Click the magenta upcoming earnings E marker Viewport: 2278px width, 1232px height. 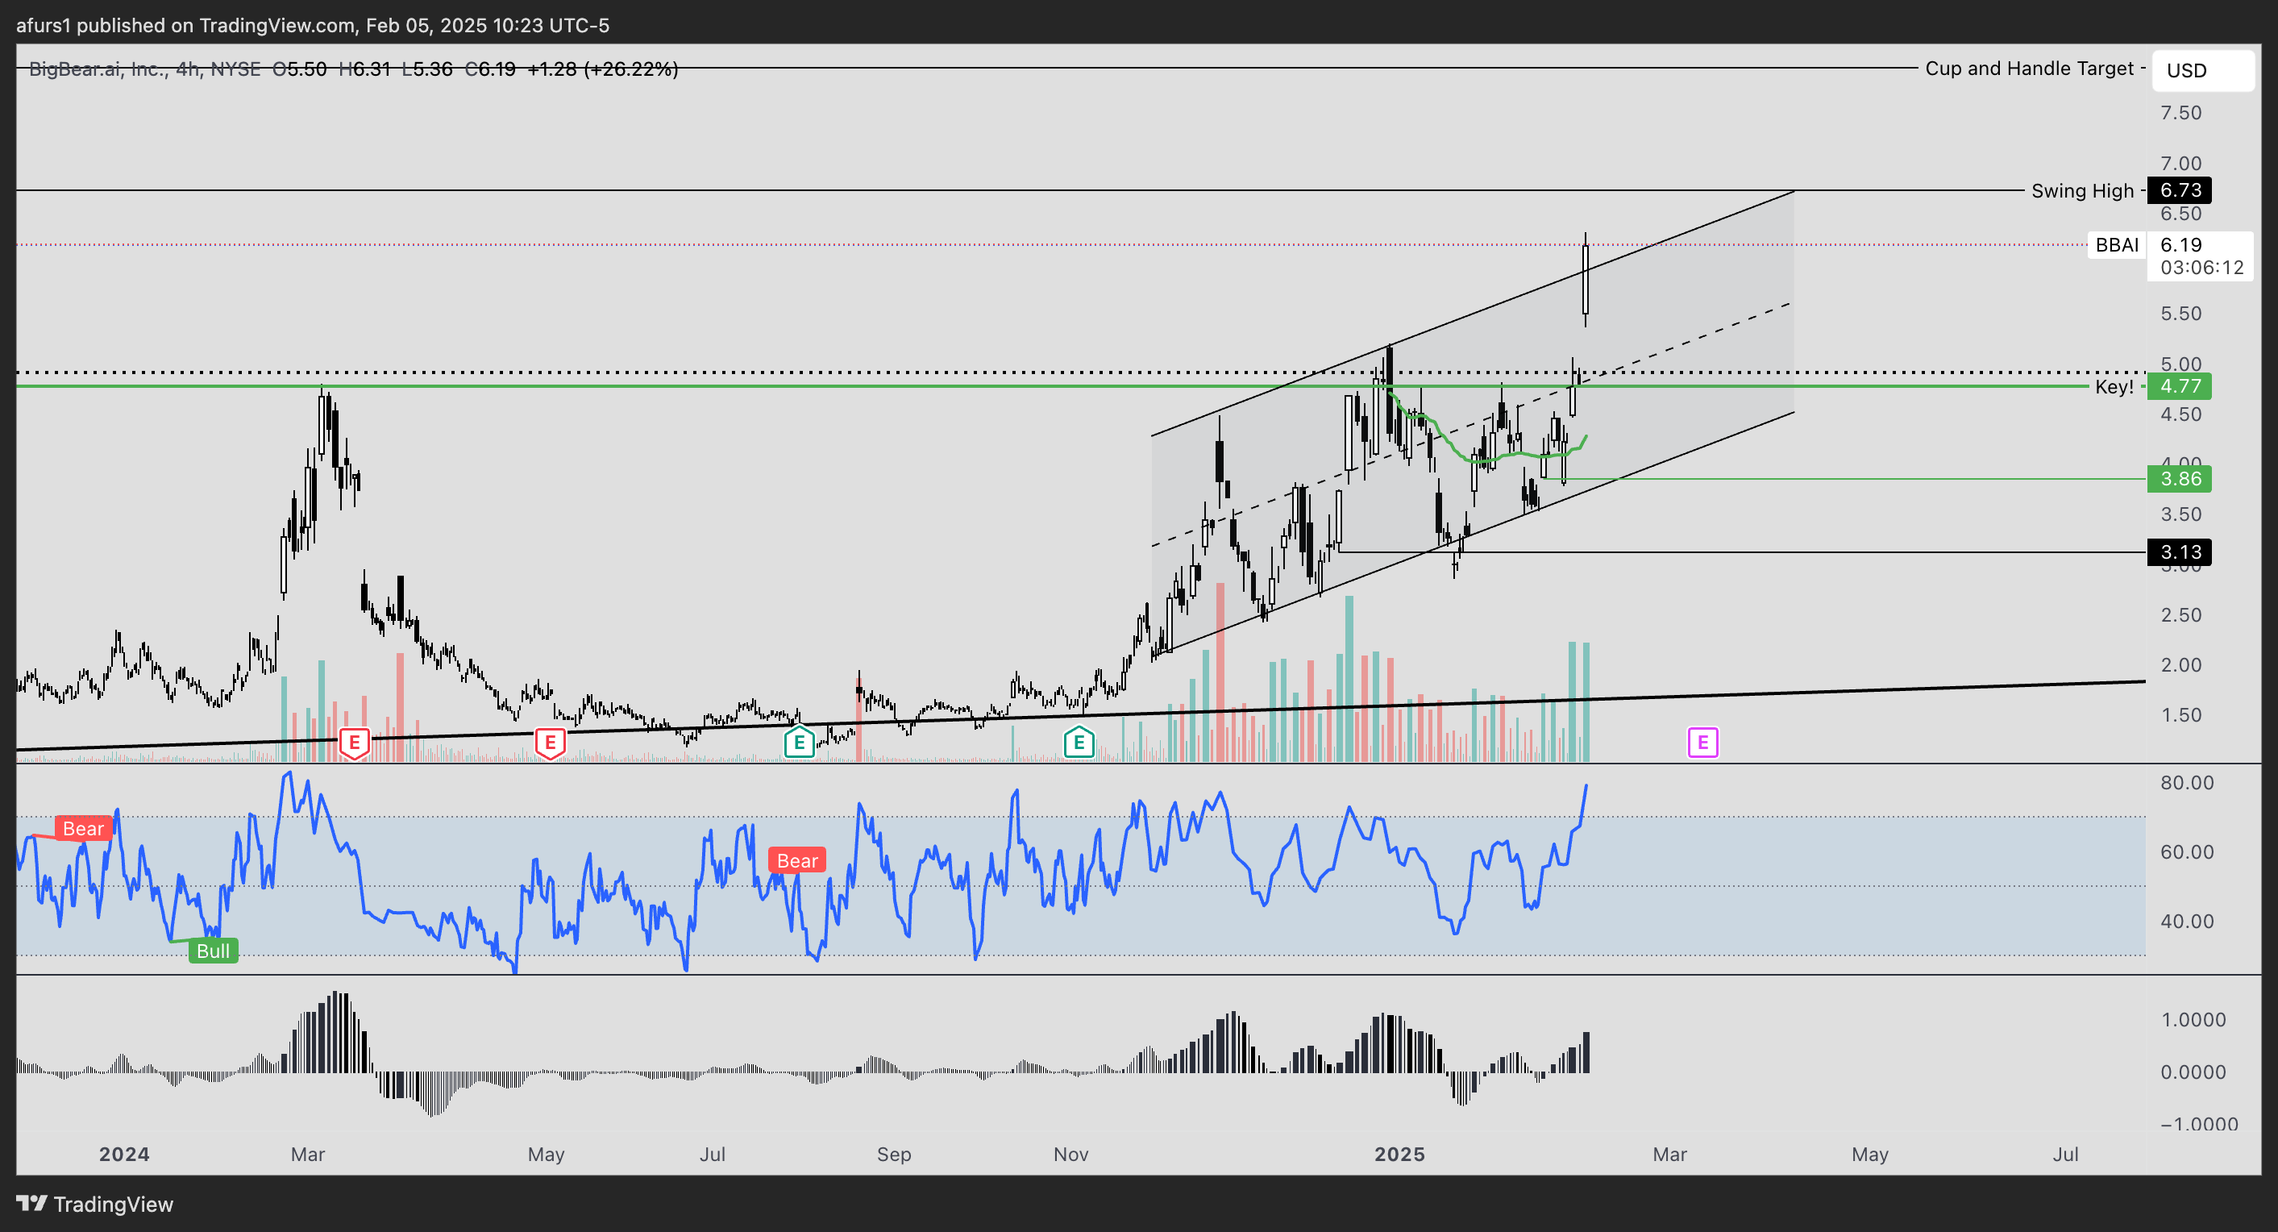(1702, 742)
